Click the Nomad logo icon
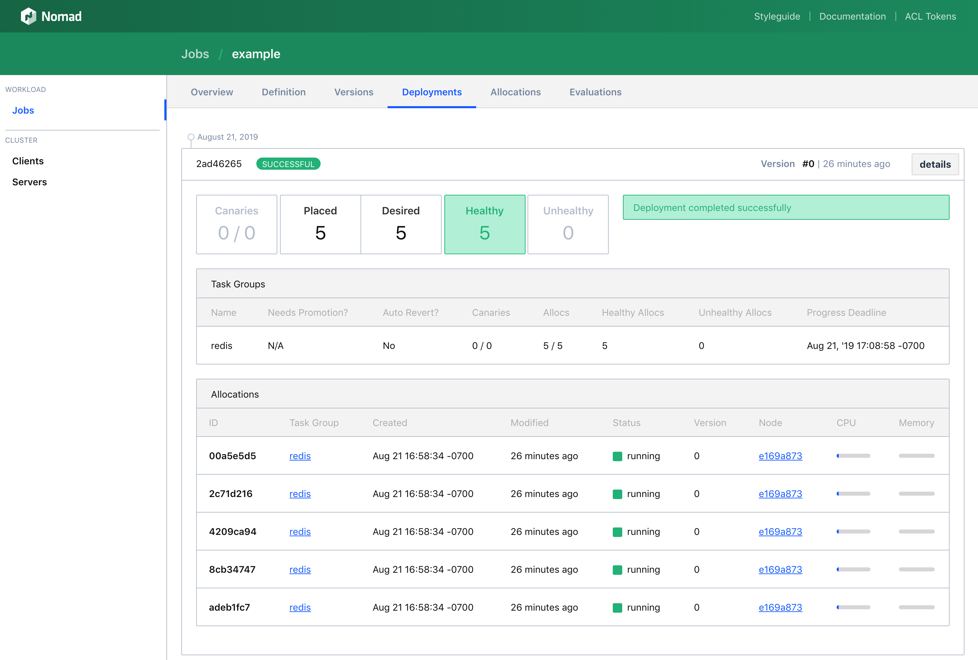The image size is (978, 660). pos(29,17)
